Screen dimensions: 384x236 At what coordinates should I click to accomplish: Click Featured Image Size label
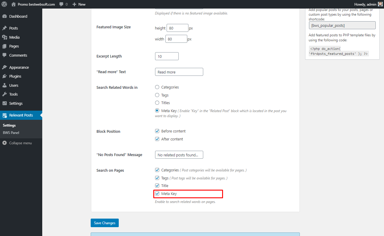click(113, 27)
